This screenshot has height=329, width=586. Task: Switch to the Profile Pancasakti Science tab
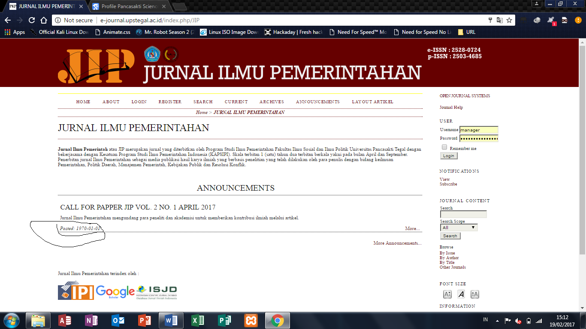tap(129, 6)
